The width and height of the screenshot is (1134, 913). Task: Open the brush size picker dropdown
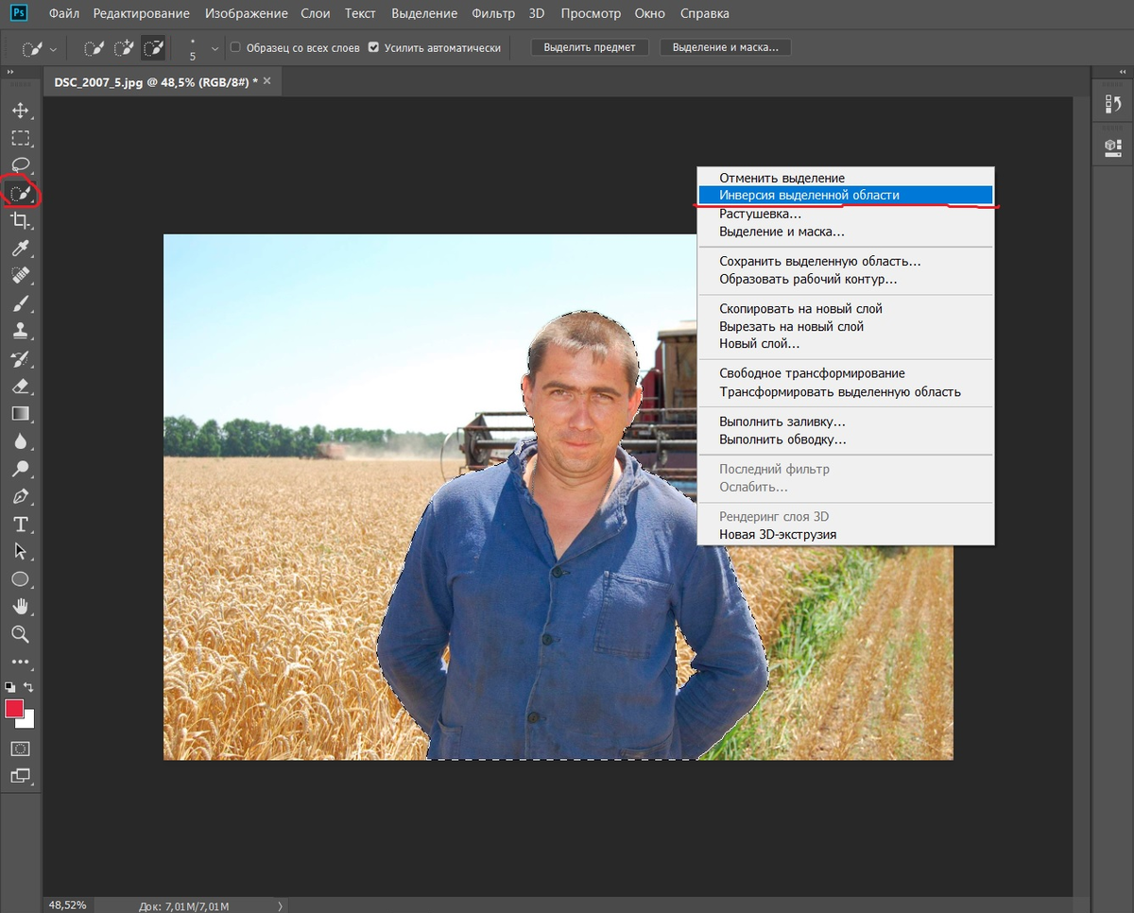coord(215,48)
